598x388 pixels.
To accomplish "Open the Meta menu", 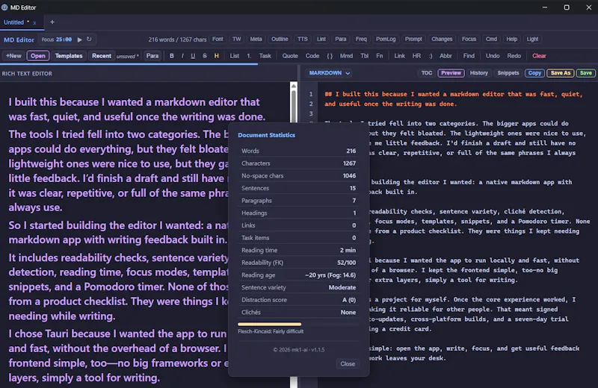I will click(x=256, y=40).
